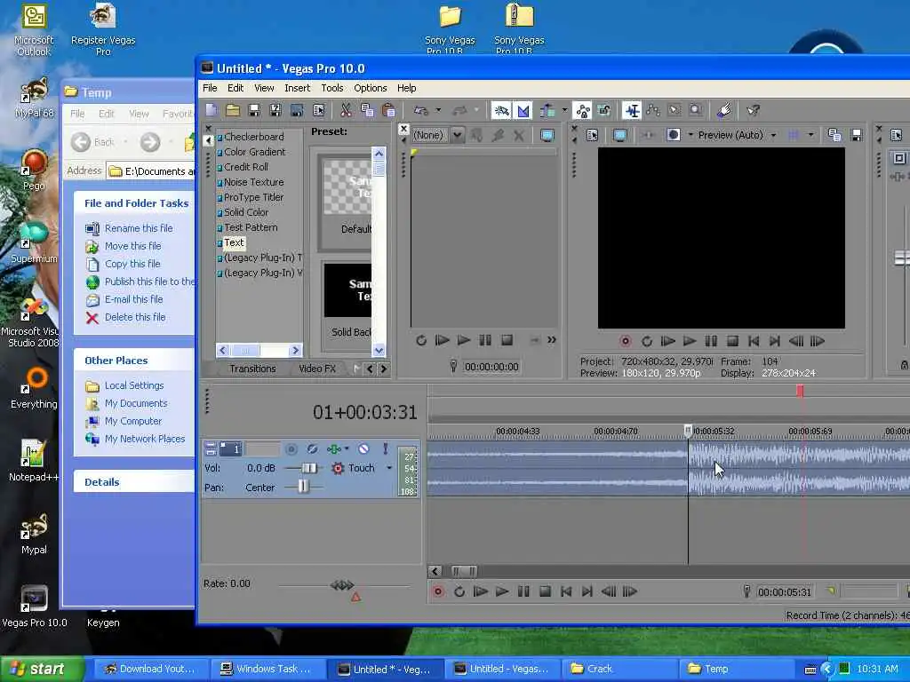The image size is (910, 682).
Task: Open the Undo history dropdown arrow
Action: [438, 109]
